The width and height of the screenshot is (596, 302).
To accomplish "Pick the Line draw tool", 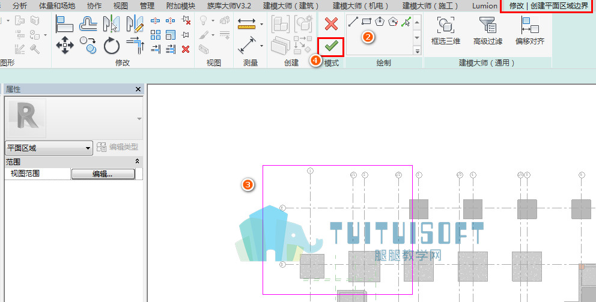I will [353, 22].
